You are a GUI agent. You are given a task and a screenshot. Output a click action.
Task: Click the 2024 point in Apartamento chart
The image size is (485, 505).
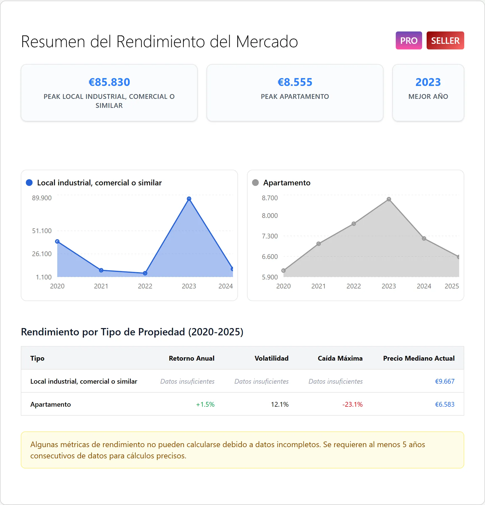(424, 238)
